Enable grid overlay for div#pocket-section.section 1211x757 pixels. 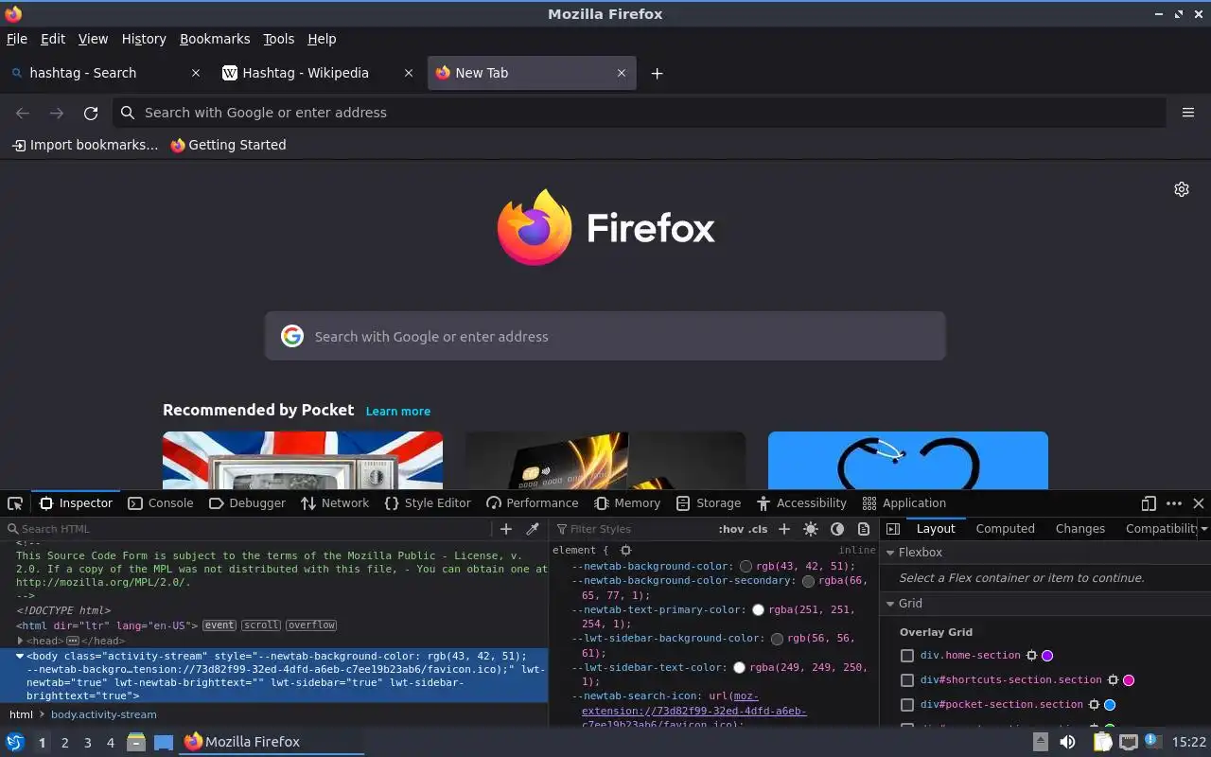[907, 704]
